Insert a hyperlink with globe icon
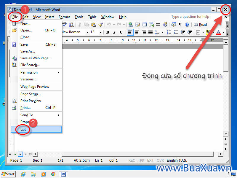The height and width of the screenshot is (178, 237). pos(131,25)
